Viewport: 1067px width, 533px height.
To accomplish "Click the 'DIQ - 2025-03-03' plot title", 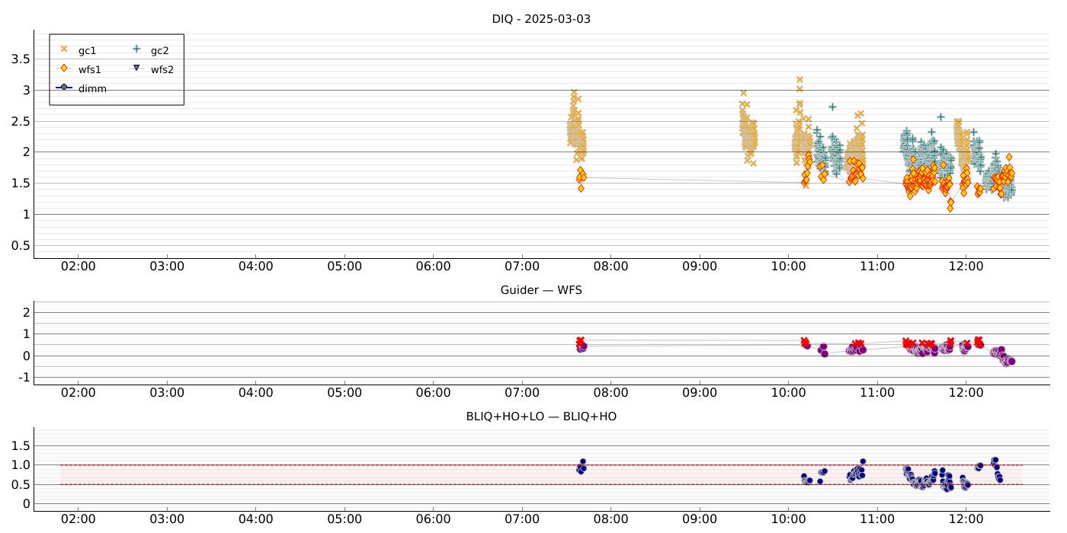I will [541, 19].
